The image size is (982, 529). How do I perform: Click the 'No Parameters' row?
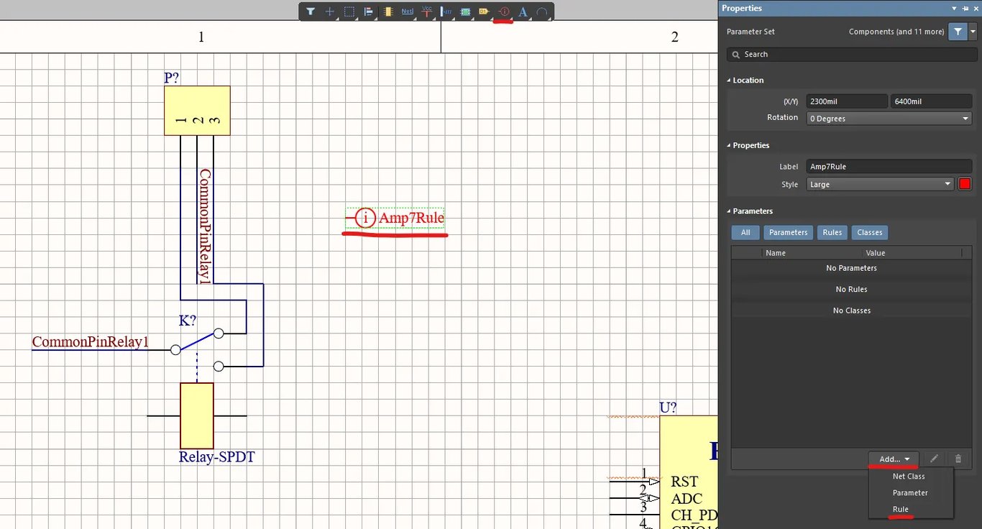(851, 268)
